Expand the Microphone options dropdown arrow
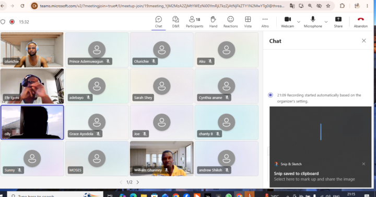 [326, 22]
